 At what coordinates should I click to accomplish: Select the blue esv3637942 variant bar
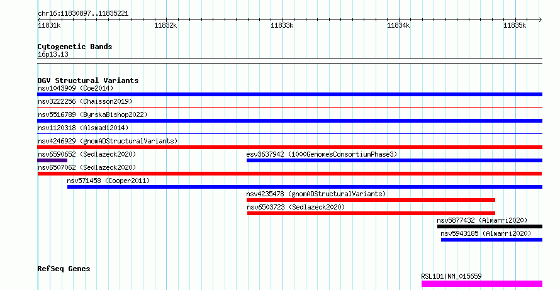pyautogui.click(x=395, y=160)
